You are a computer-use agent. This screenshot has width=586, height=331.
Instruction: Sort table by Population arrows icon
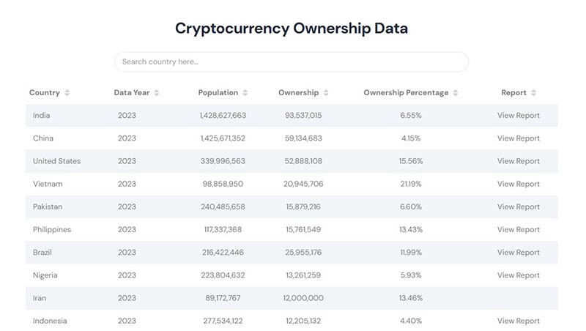(x=245, y=93)
